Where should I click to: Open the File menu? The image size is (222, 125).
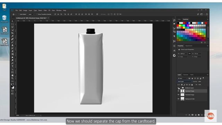17,10
